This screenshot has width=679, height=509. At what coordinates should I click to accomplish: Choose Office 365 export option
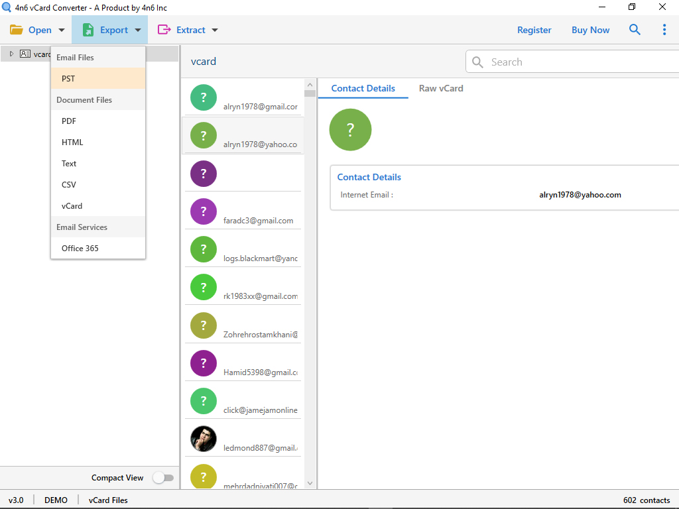coord(98,248)
